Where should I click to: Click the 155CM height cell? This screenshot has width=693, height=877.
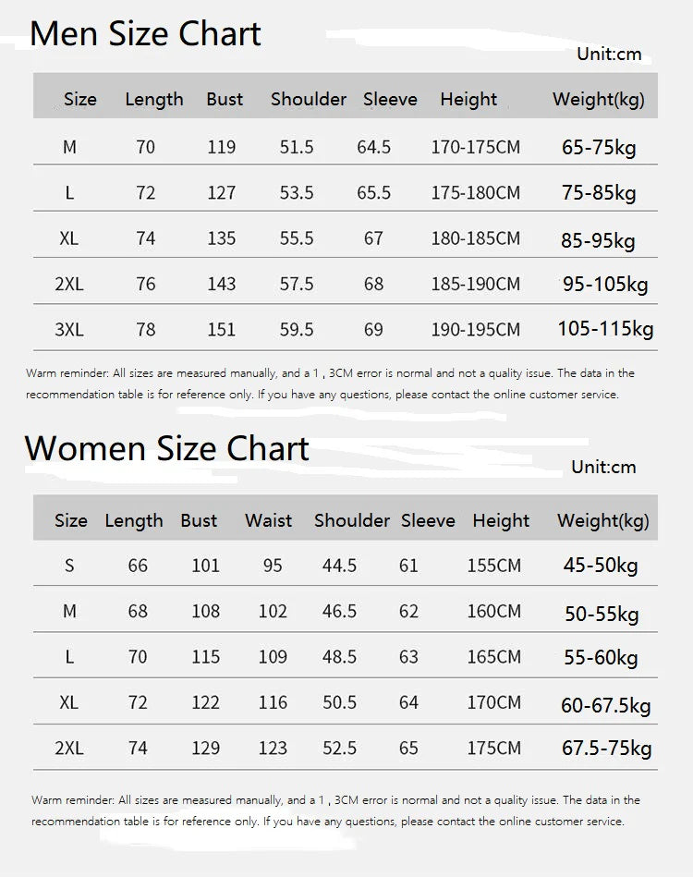493,566
